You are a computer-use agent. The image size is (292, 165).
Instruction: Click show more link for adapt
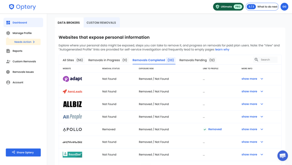click(249, 79)
